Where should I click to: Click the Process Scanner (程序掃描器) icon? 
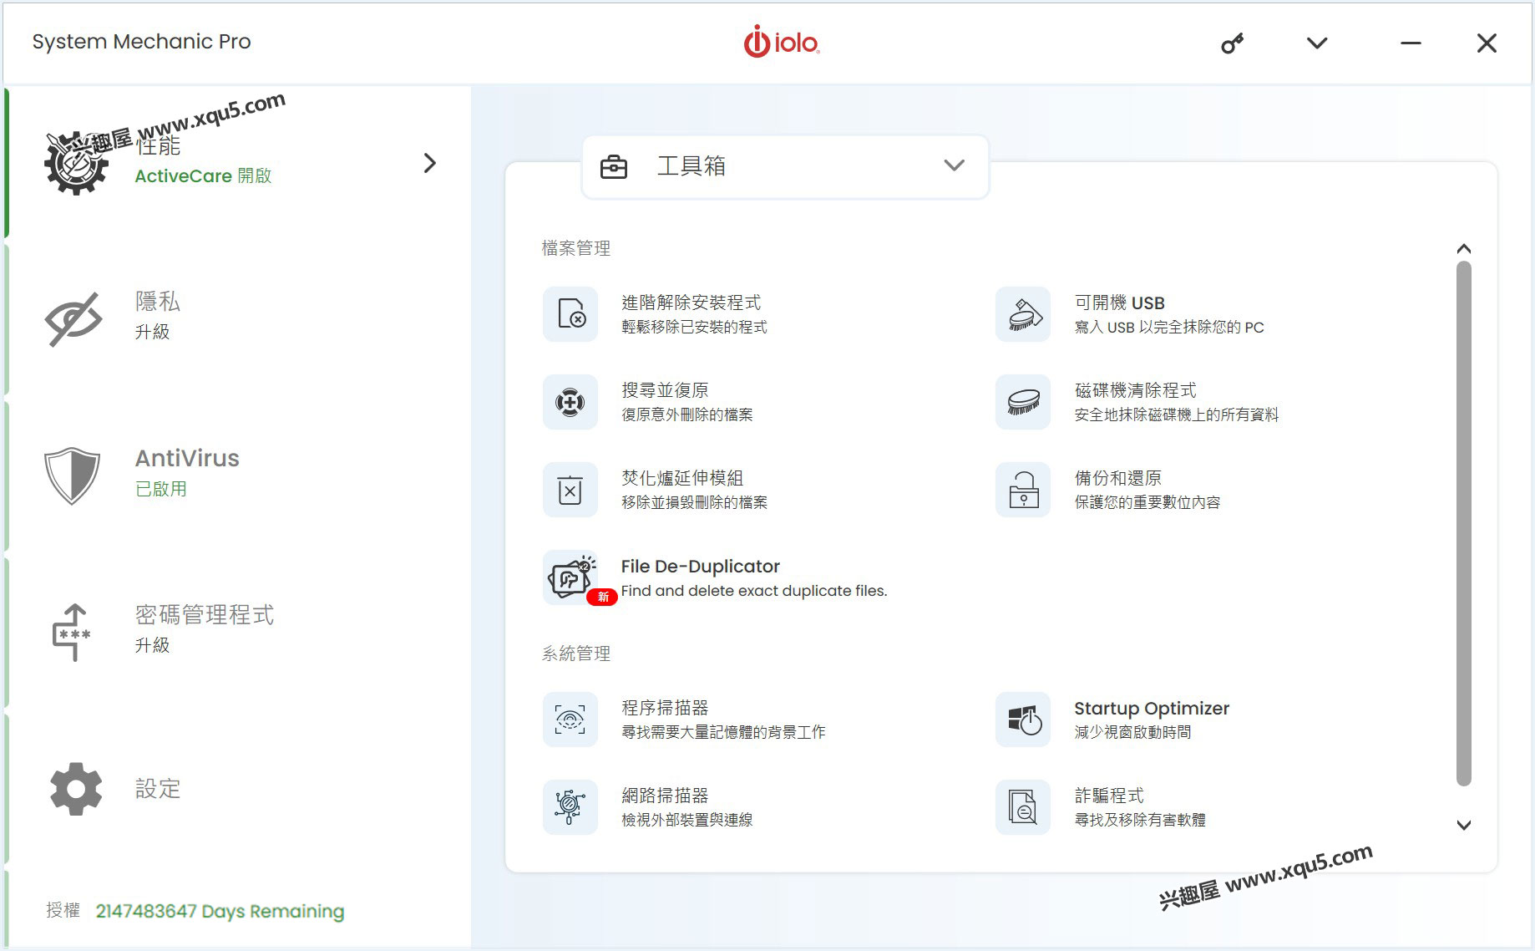(570, 720)
